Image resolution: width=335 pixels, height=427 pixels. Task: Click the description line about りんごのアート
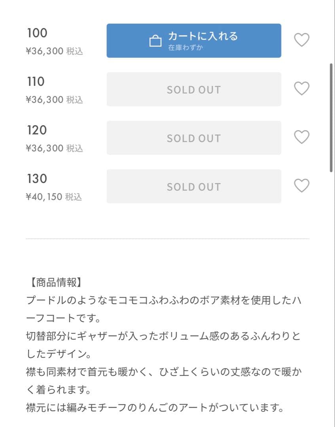click(x=155, y=408)
